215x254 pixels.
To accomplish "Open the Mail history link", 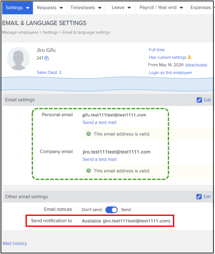I will point(15,244).
